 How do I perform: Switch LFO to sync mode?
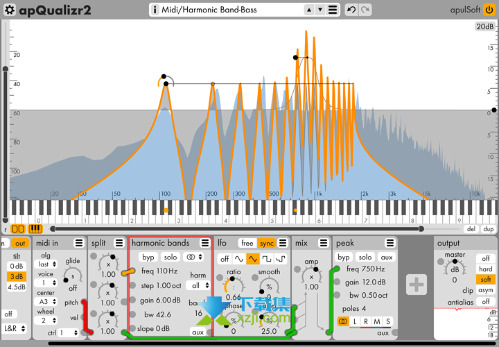coord(266,243)
